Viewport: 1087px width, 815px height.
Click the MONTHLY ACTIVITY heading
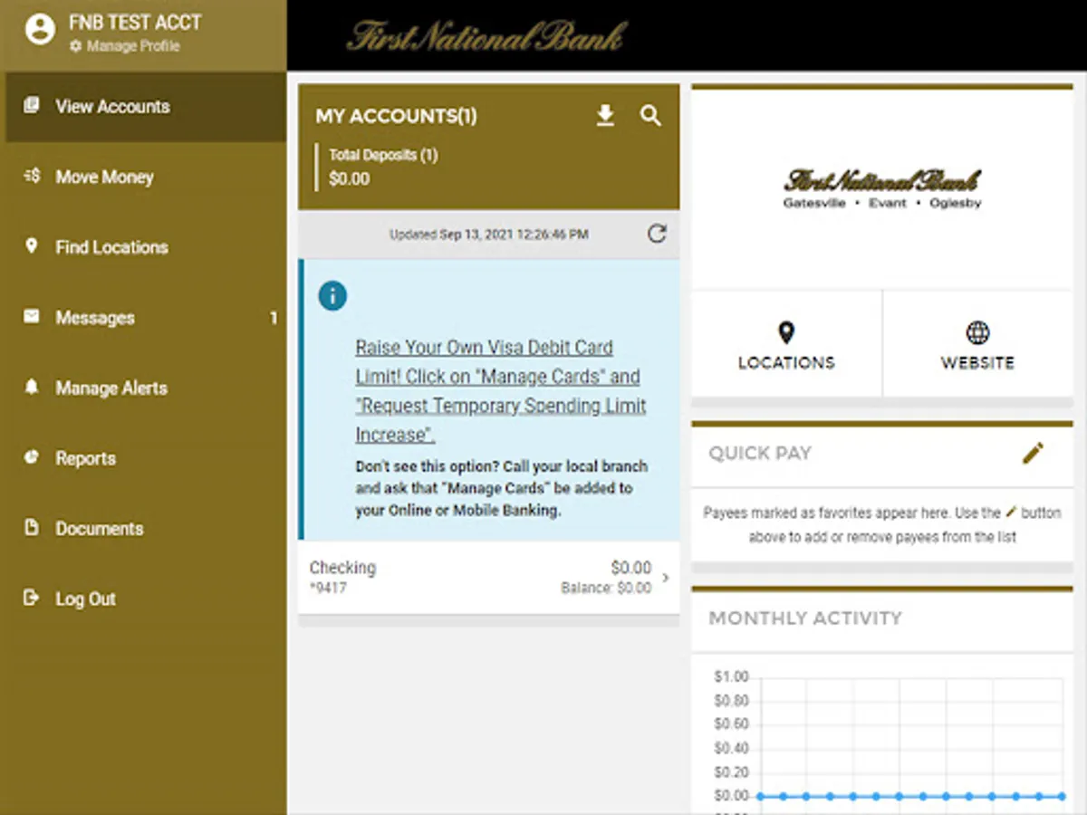(805, 618)
